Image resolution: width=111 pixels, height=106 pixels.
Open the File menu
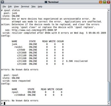(x=4, y=7)
